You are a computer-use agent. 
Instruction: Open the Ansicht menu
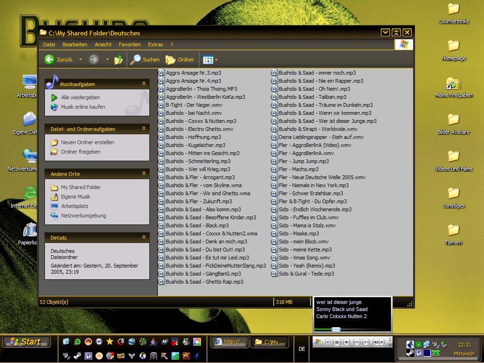[x=103, y=44]
